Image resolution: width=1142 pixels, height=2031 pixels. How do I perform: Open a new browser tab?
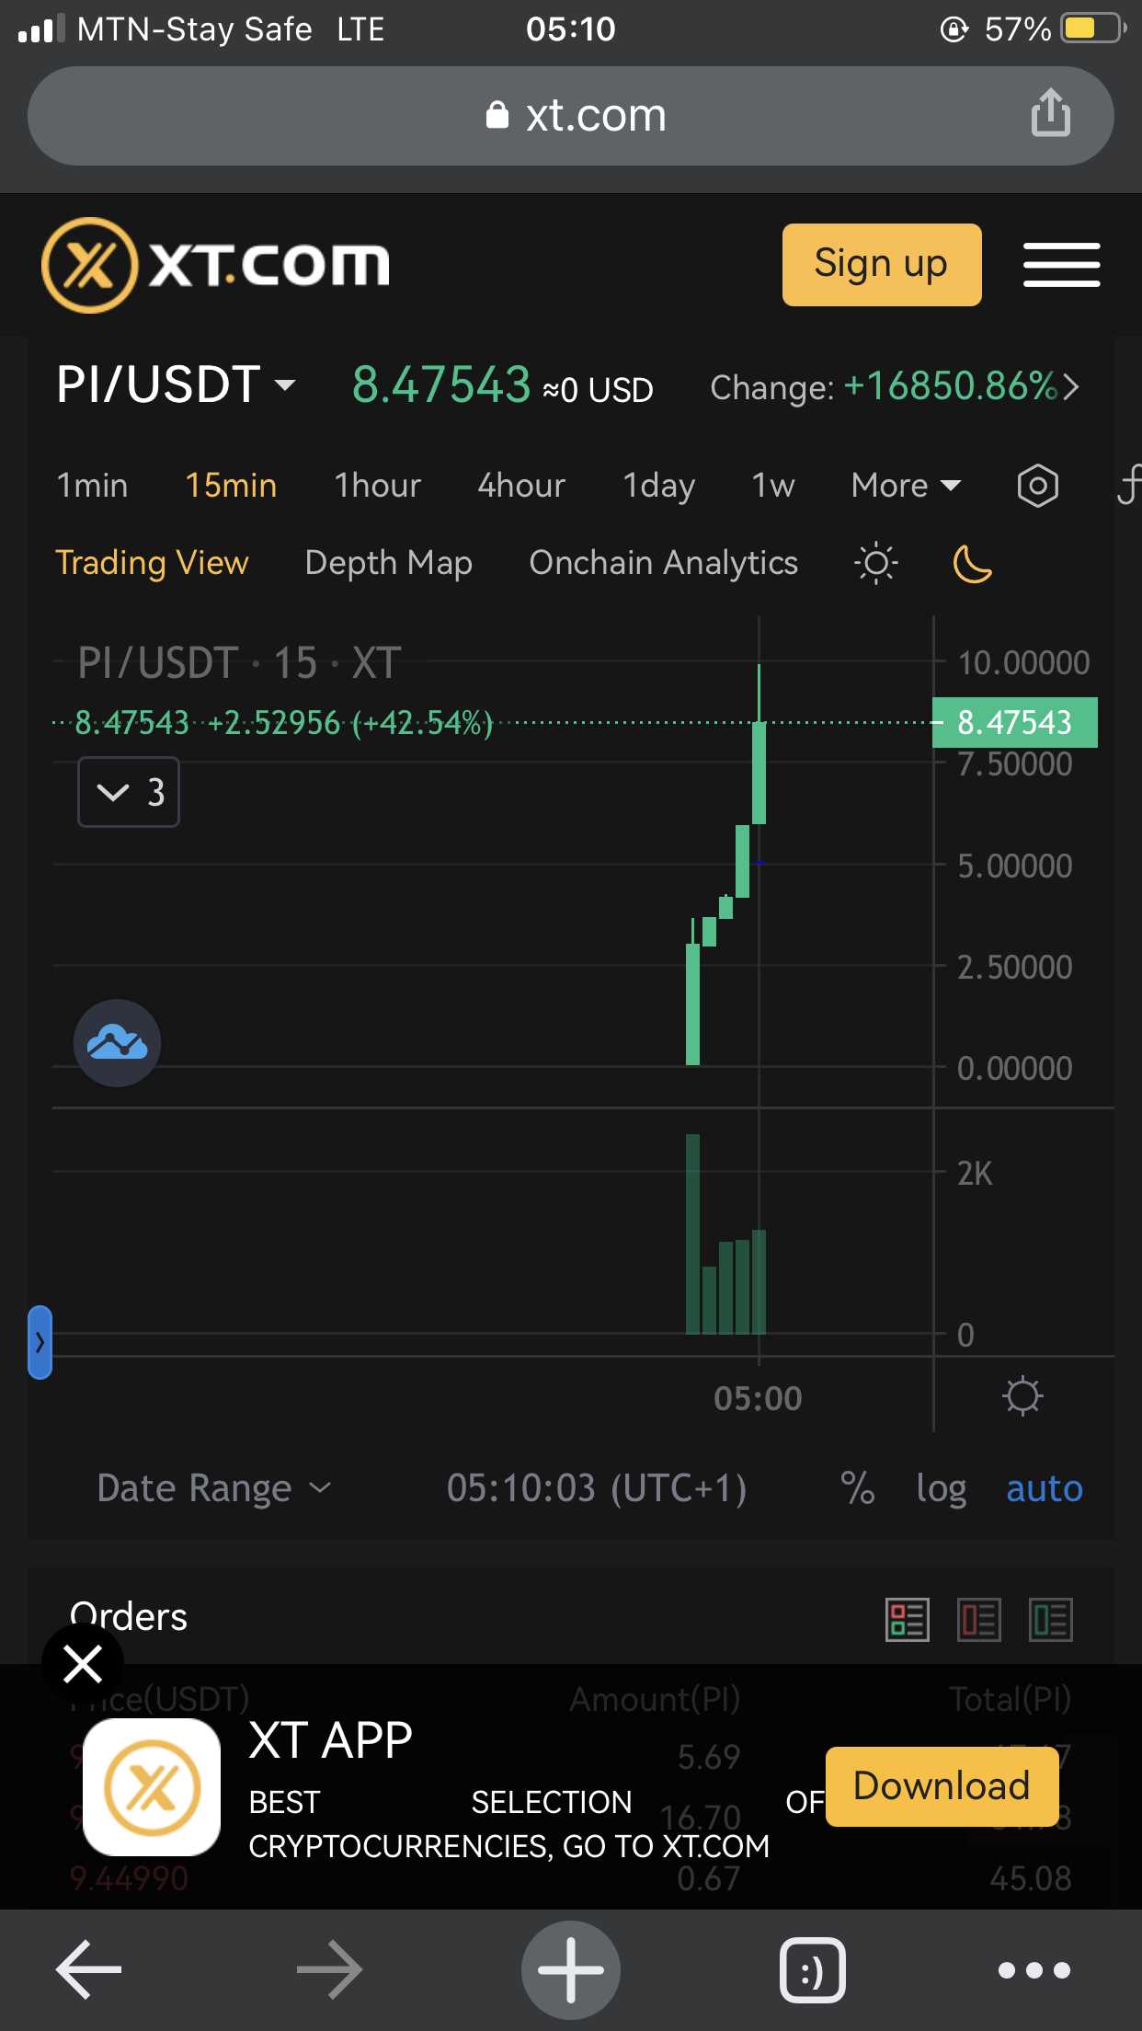click(x=570, y=1969)
